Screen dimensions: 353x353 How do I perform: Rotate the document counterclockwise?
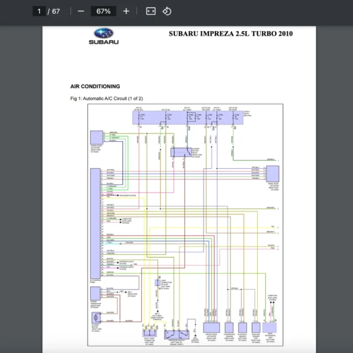pyautogui.click(x=167, y=11)
